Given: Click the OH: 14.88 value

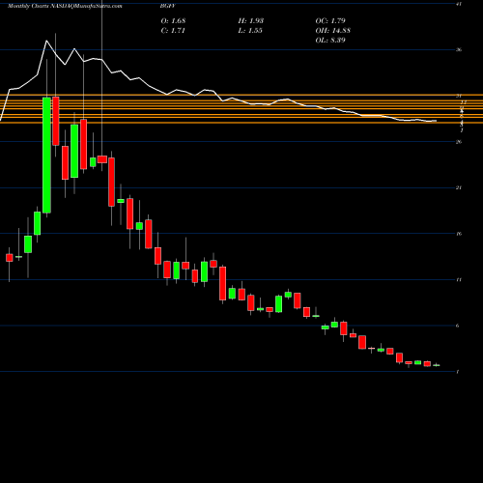Looking at the screenshot, I should click(333, 31).
